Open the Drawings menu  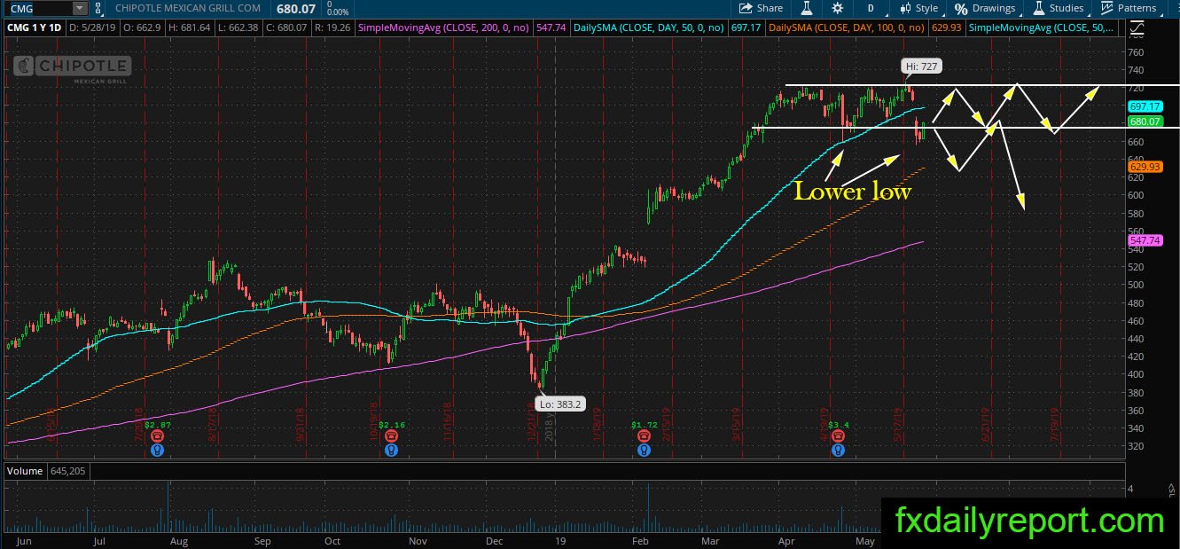pos(985,8)
